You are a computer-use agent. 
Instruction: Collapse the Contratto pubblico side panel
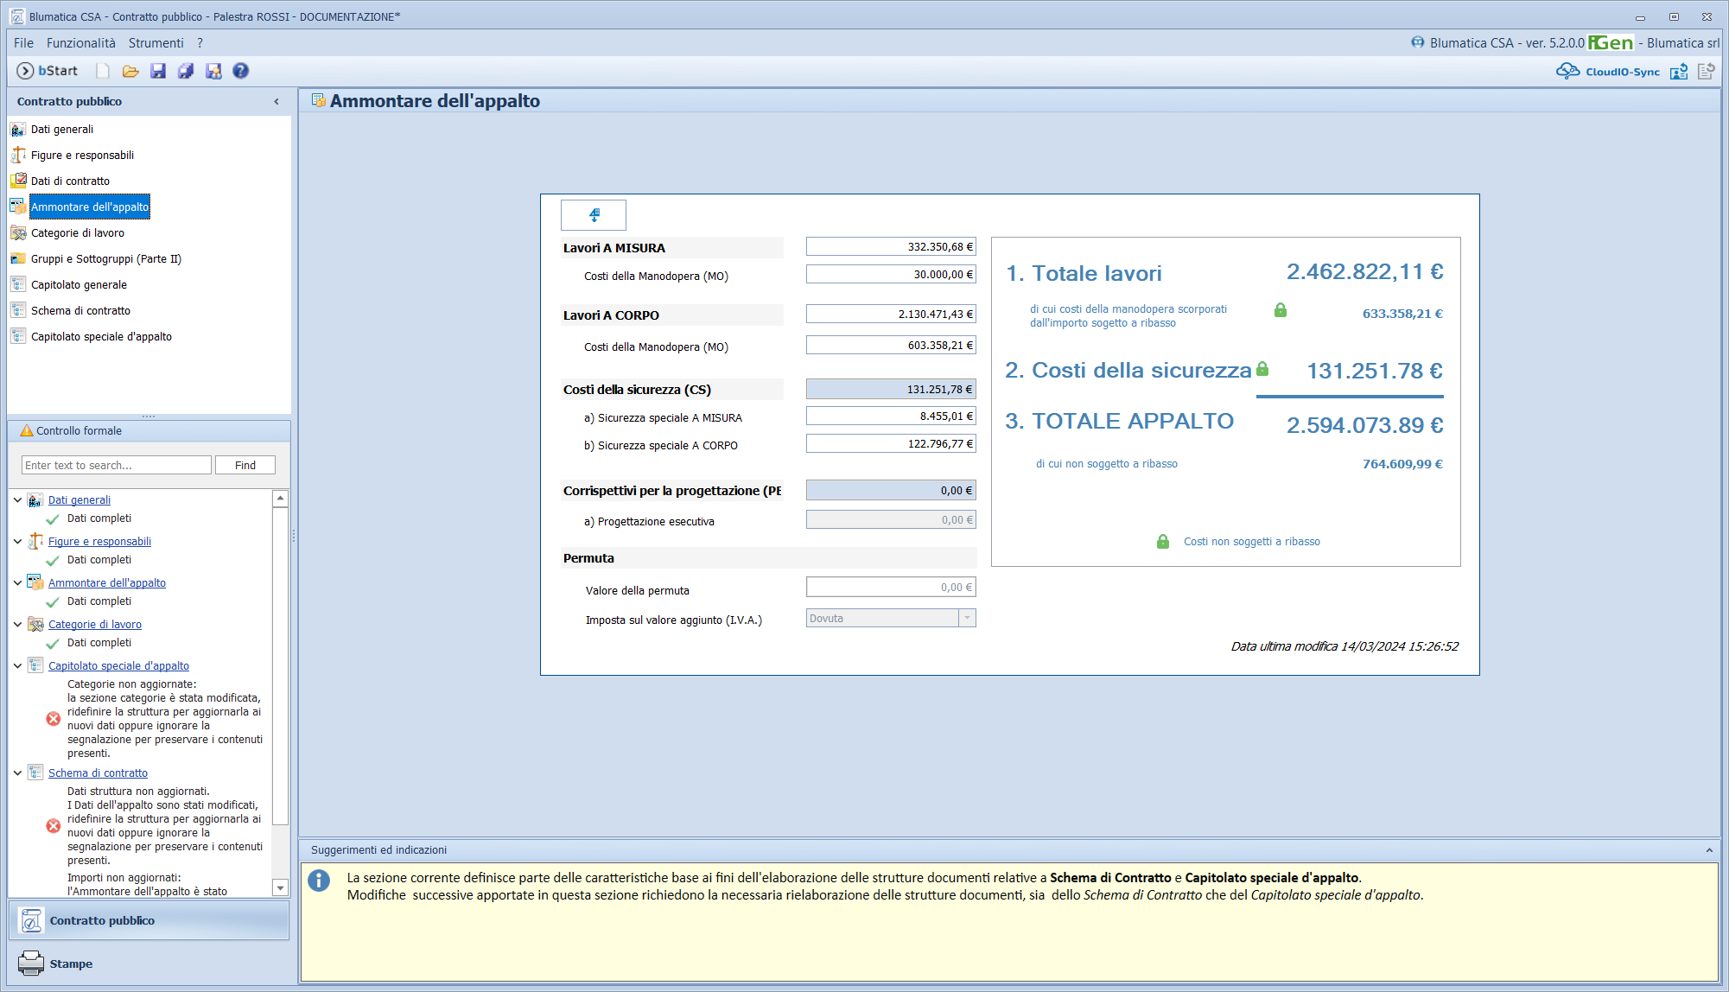[x=277, y=101]
